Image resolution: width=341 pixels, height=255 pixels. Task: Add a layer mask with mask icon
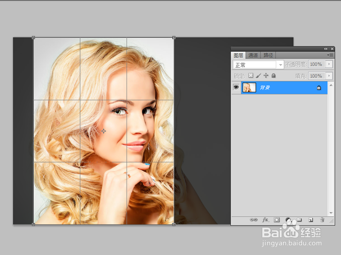pos(277,220)
